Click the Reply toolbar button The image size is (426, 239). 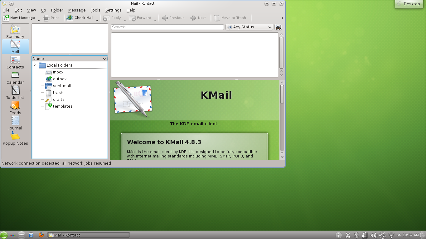click(112, 18)
